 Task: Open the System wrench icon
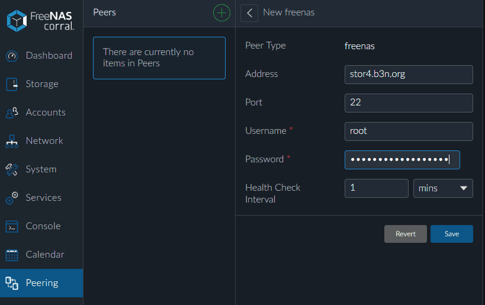[x=12, y=169]
